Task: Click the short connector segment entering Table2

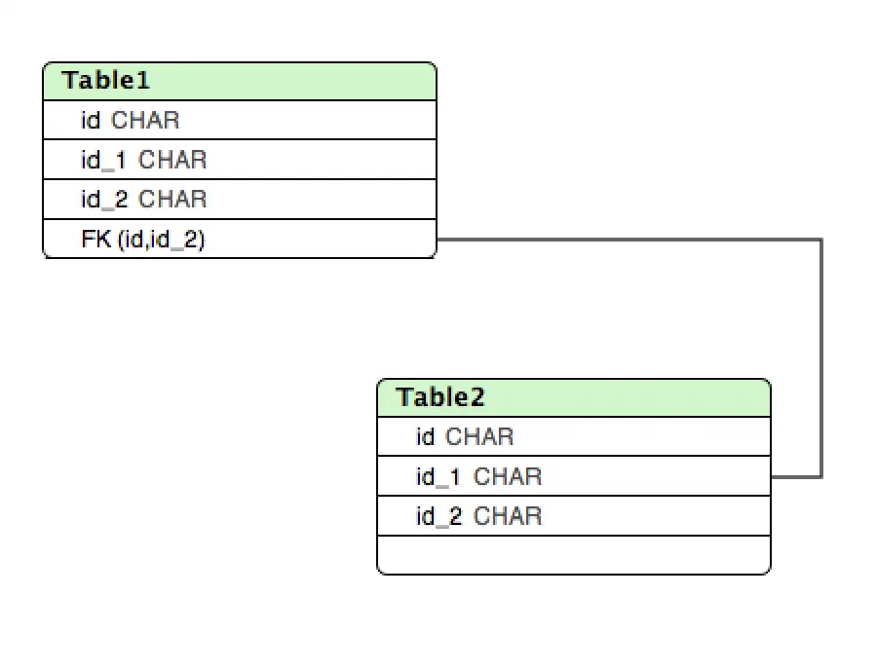Action: [x=796, y=477]
